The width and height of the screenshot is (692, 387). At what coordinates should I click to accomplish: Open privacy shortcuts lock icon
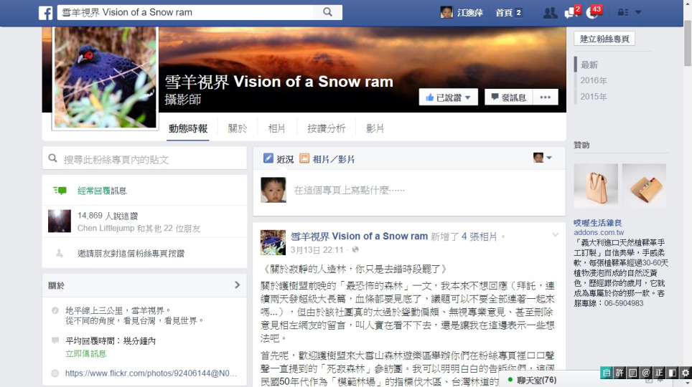click(x=622, y=12)
